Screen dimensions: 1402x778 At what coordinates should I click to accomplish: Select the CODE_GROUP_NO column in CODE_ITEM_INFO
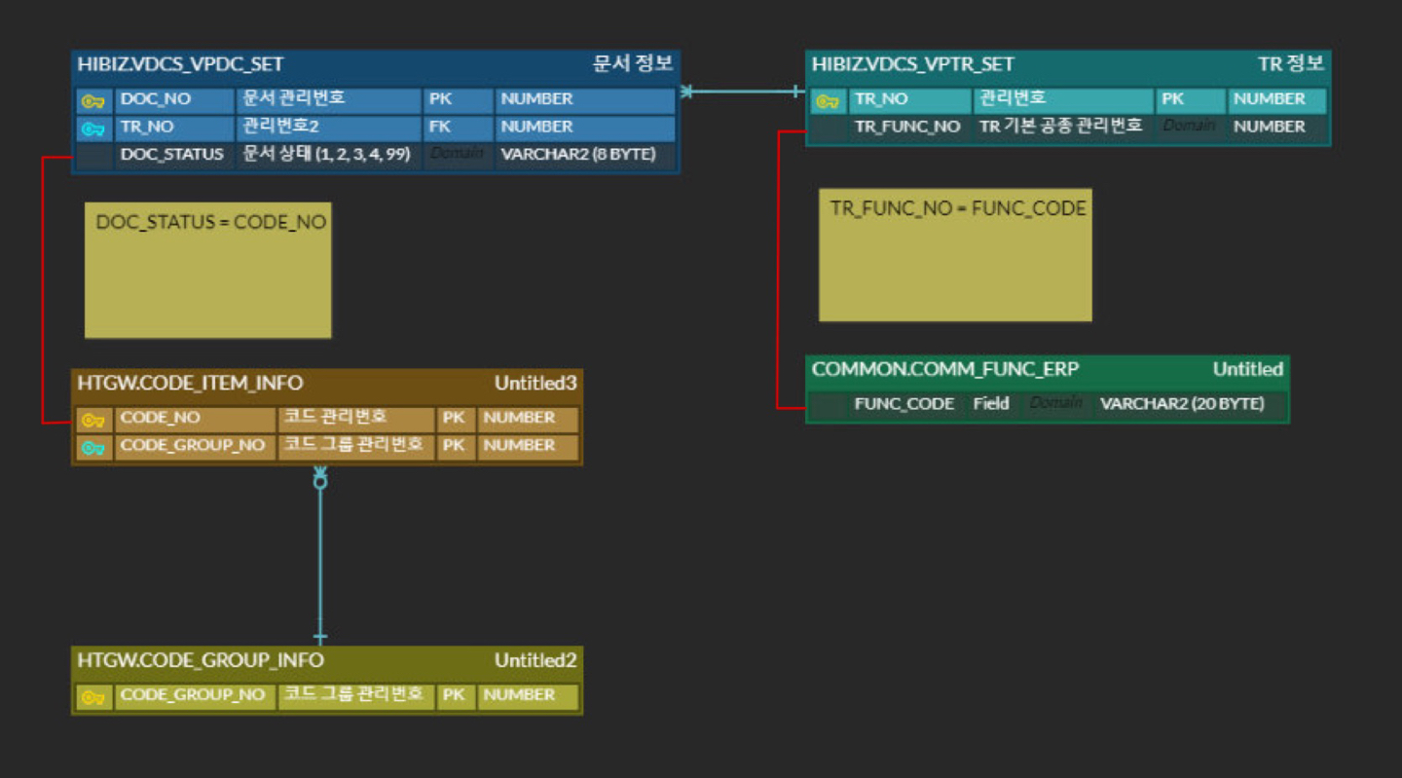pos(192,445)
